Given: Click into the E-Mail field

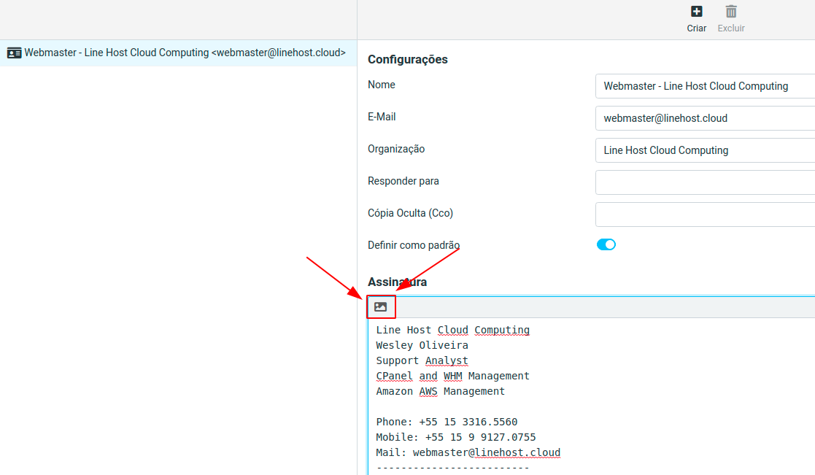Looking at the screenshot, I should 704,118.
